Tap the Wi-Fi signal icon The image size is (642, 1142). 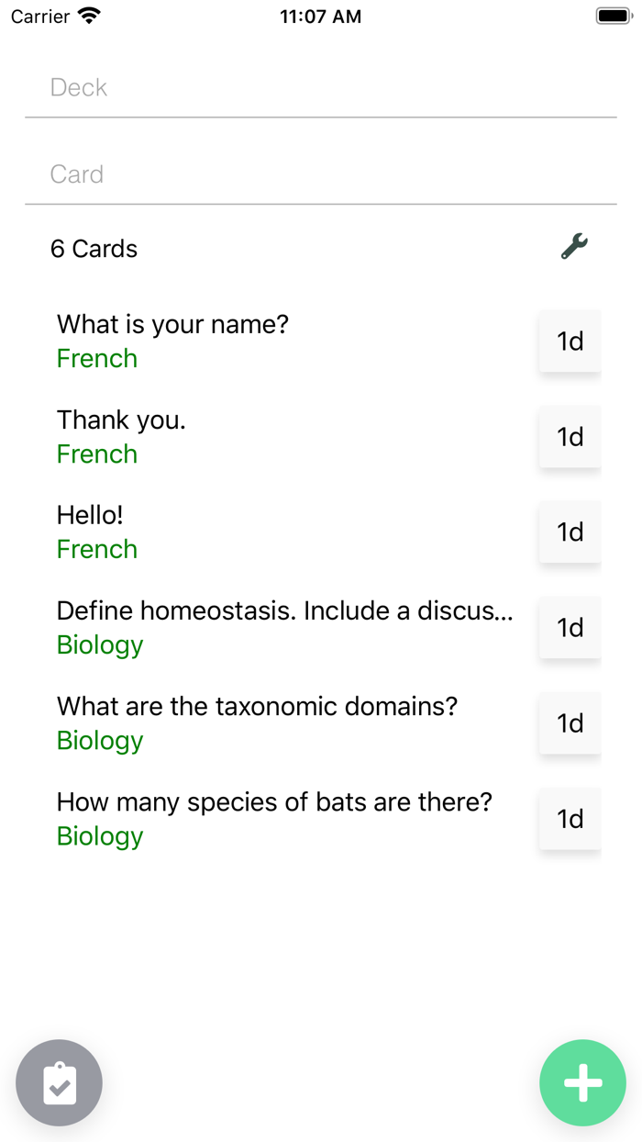click(89, 17)
